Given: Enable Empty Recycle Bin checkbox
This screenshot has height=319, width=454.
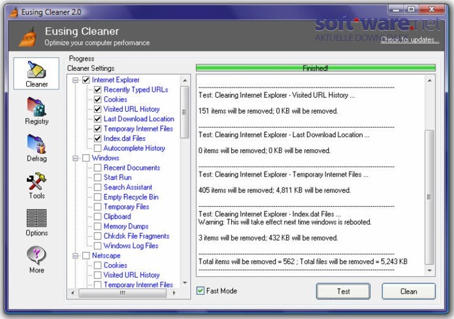Looking at the screenshot, I should [x=98, y=197].
